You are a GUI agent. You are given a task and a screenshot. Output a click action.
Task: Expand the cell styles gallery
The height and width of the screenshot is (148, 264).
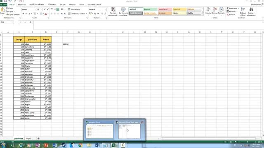(x=203, y=14)
